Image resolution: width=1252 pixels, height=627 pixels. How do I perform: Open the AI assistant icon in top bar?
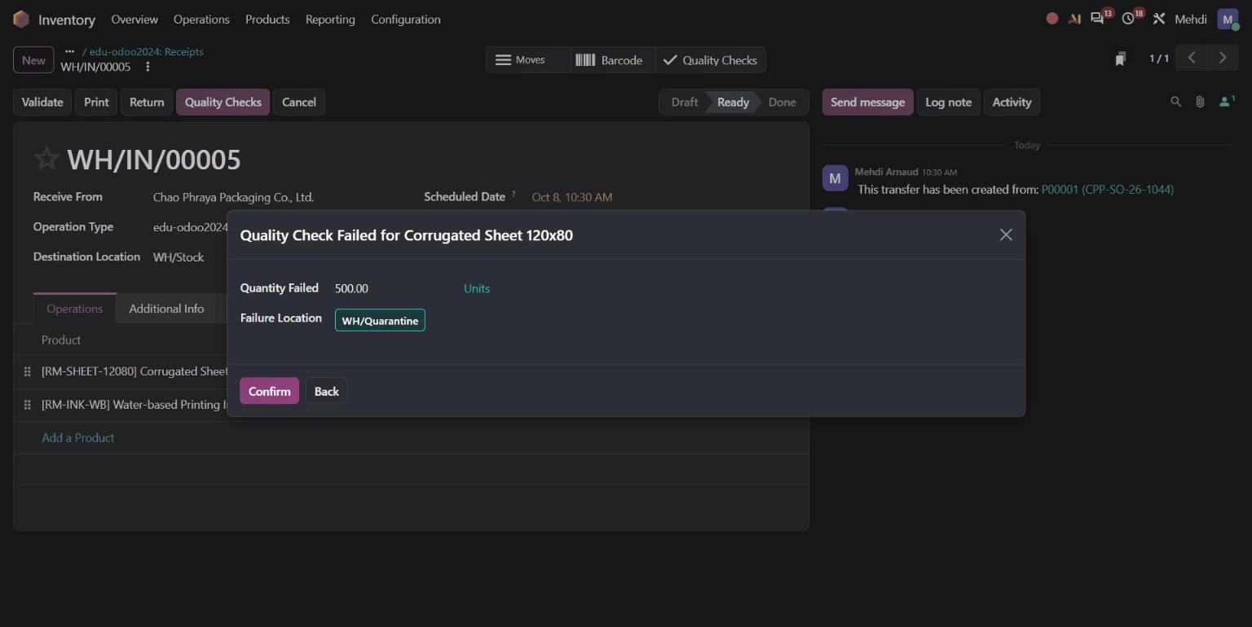pyautogui.click(x=1074, y=19)
